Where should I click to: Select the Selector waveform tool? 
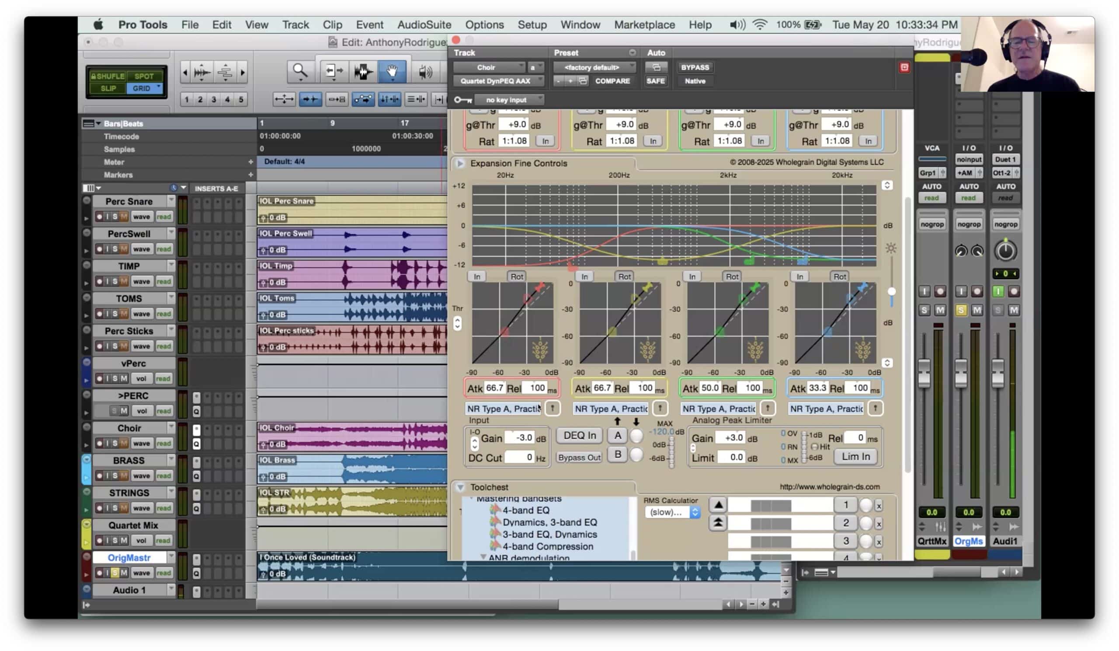[x=363, y=71]
